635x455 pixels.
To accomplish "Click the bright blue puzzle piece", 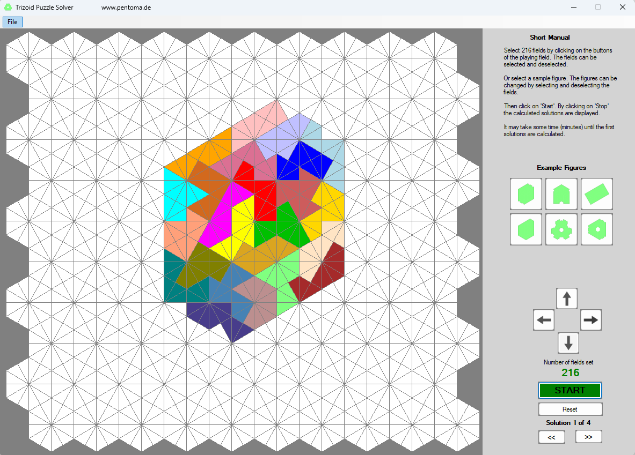I will coord(309,161).
